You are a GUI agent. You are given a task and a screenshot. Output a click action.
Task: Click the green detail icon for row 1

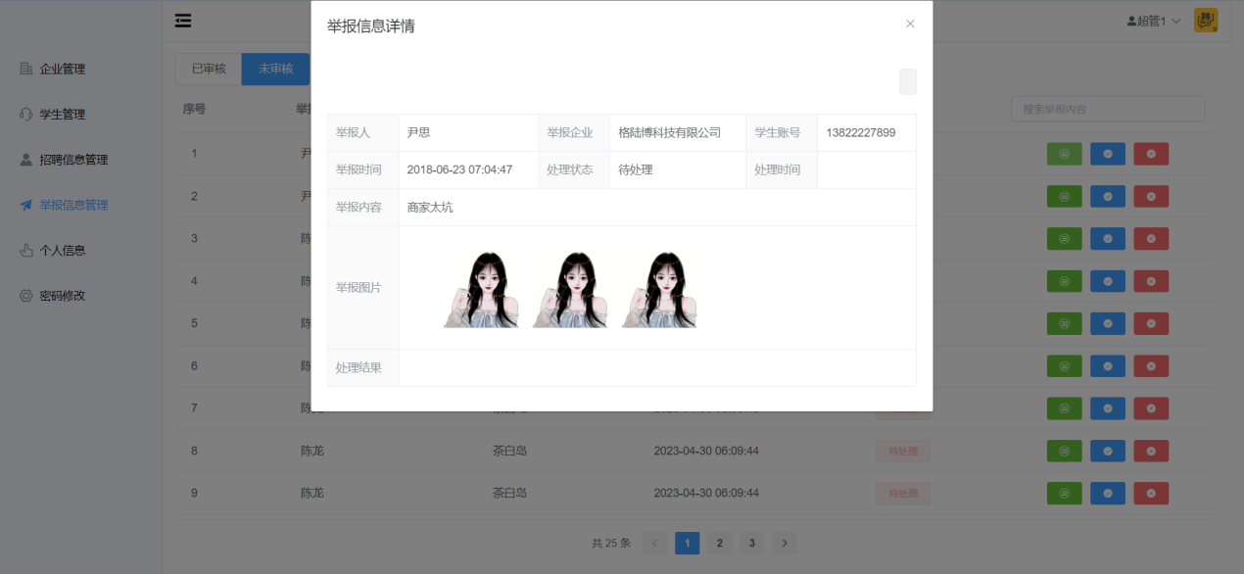[1065, 154]
